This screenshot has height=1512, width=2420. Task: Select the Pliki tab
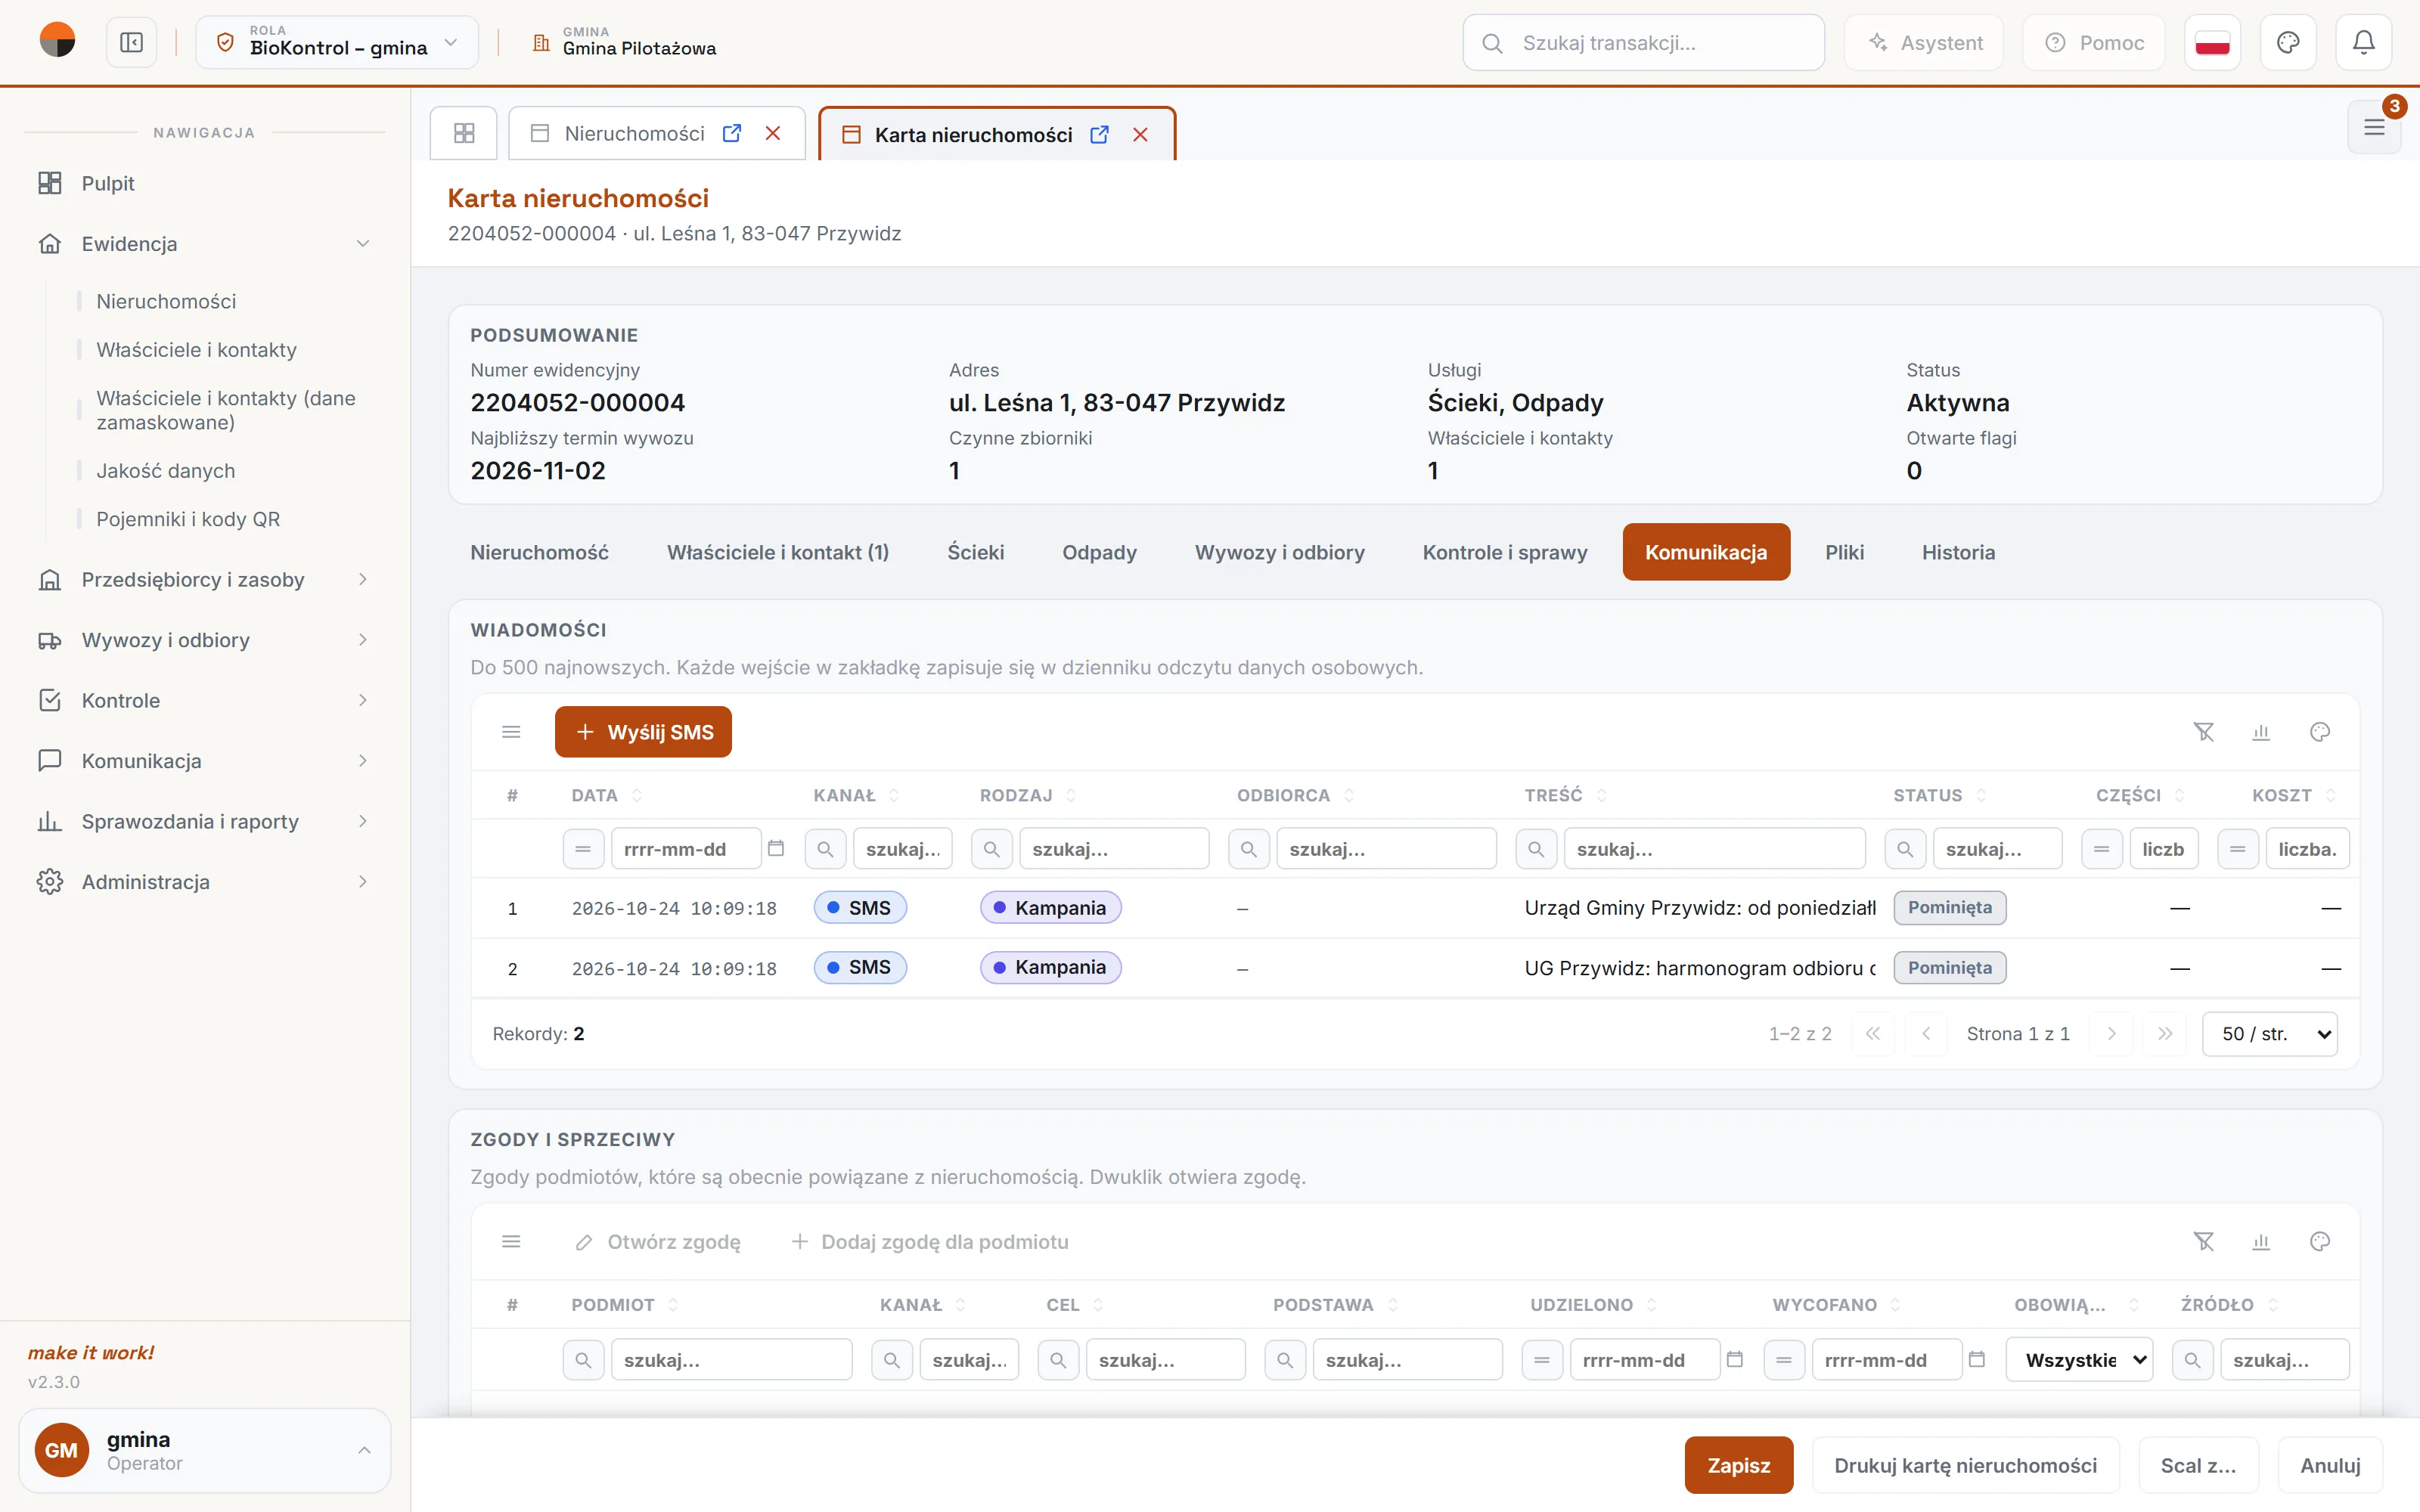(x=1844, y=552)
